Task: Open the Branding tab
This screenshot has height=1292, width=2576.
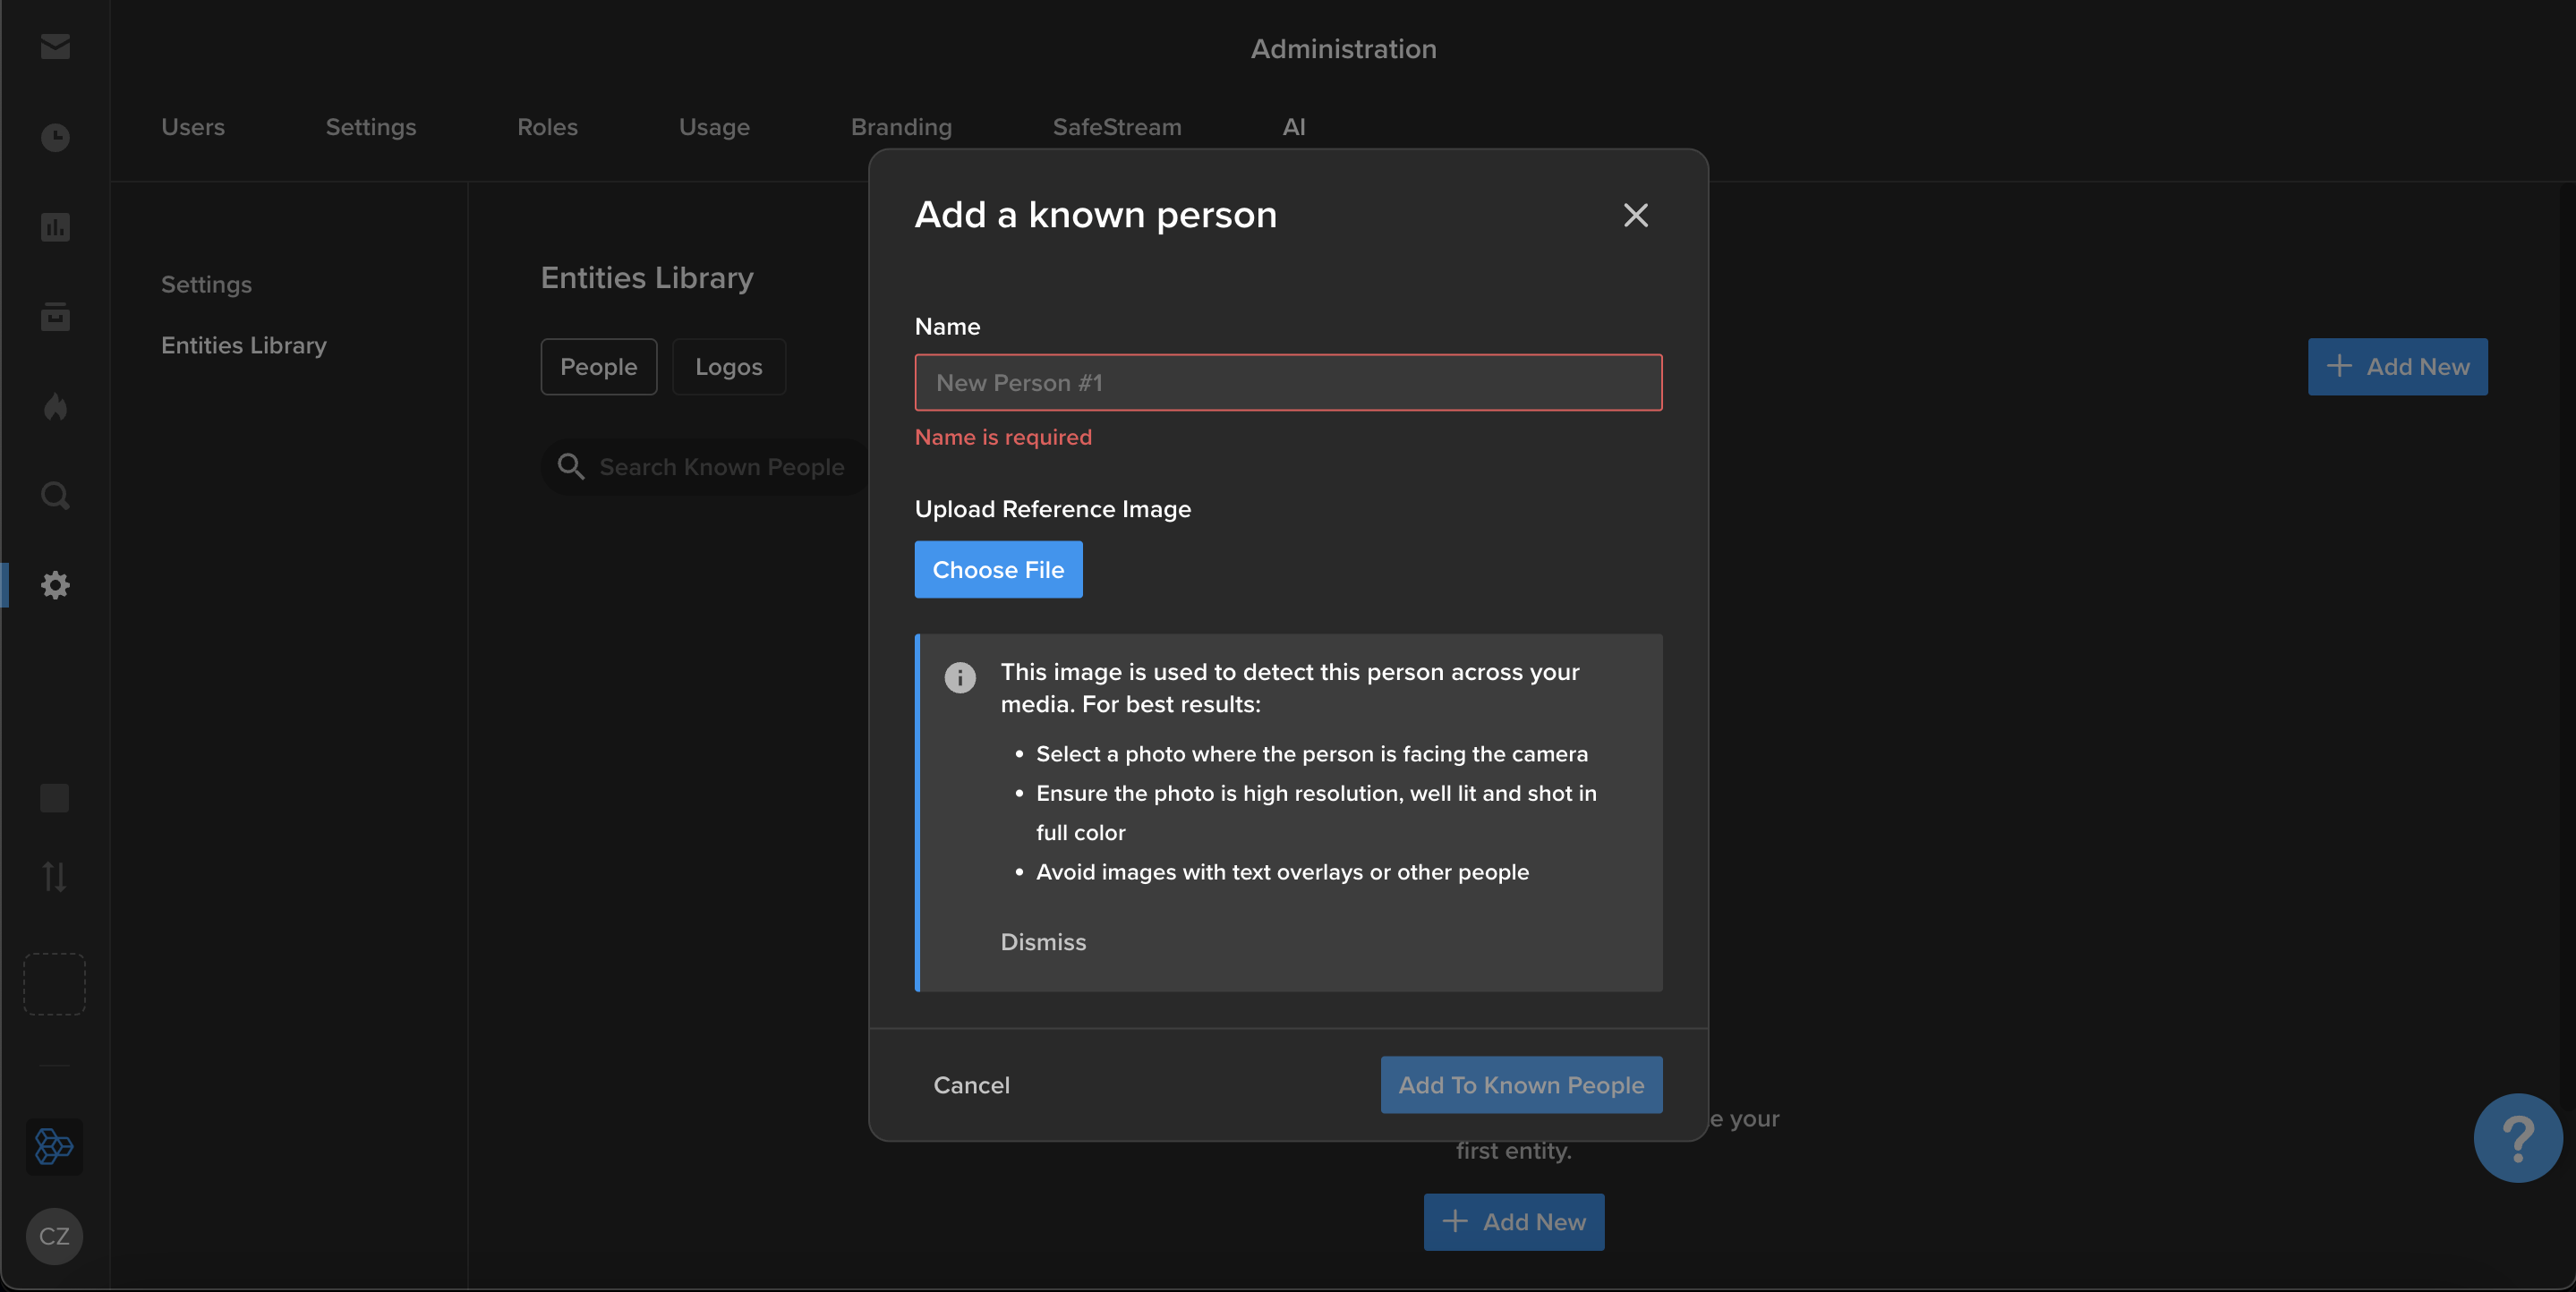Action: [901, 127]
